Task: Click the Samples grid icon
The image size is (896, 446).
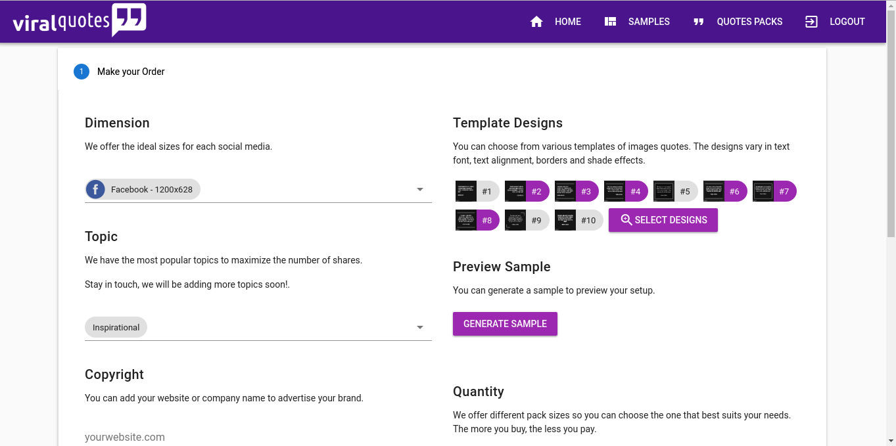Action: 610,22
